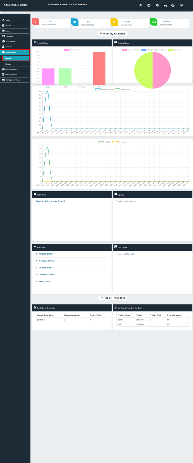Open the WordPress logo icon
193x463 pixels.
173,5
